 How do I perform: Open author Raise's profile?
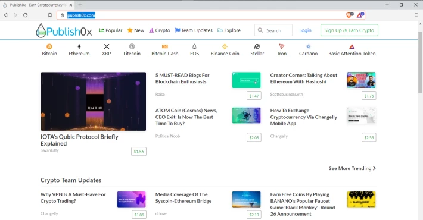coord(160,95)
